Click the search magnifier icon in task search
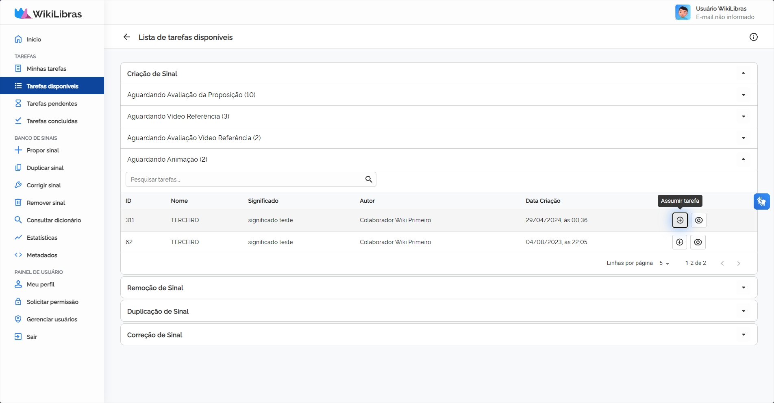The height and width of the screenshot is (403, 774). coord(368,180)
